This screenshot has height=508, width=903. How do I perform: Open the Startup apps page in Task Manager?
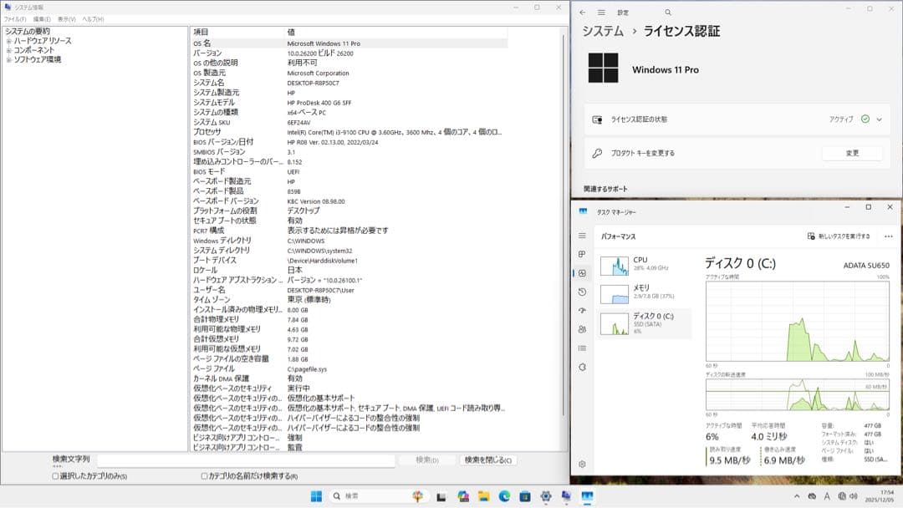pyautogui.click(x=580, y=309)
